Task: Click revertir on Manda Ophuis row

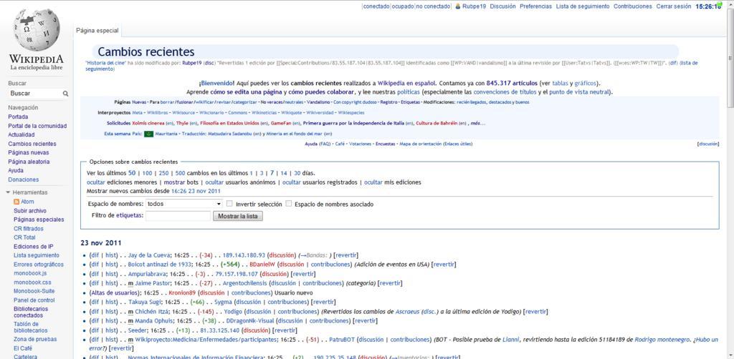Action: [365, 320]
